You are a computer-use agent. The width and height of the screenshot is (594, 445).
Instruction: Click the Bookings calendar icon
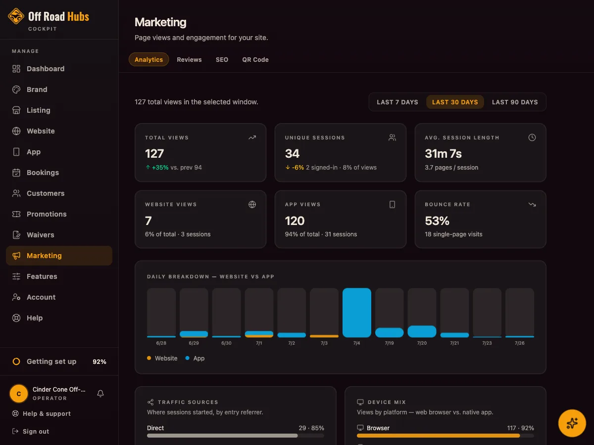pyautogui.click(x=16, y=173)
